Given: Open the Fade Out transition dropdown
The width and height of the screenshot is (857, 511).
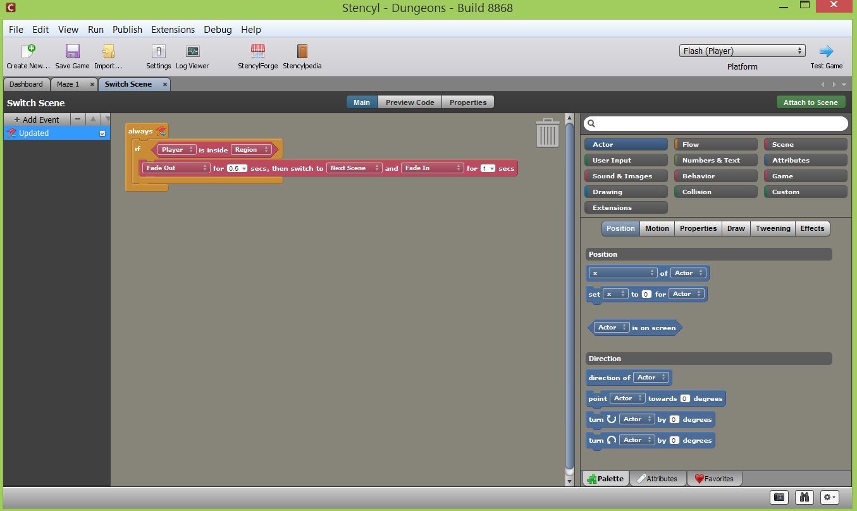Looking at the screenshot, I should 176,168.
